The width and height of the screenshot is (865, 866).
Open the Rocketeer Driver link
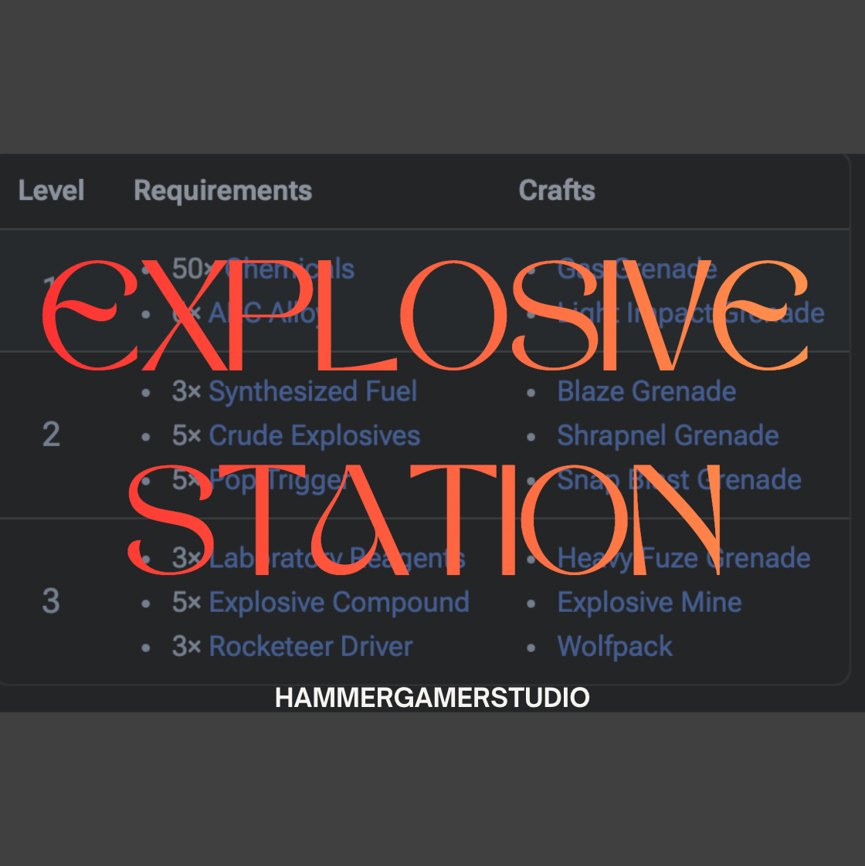pyautogui.click(x=310, y=646)
